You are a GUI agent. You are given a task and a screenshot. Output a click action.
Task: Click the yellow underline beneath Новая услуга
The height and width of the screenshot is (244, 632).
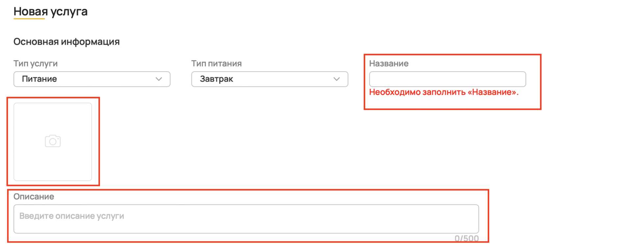click(29, 19)
